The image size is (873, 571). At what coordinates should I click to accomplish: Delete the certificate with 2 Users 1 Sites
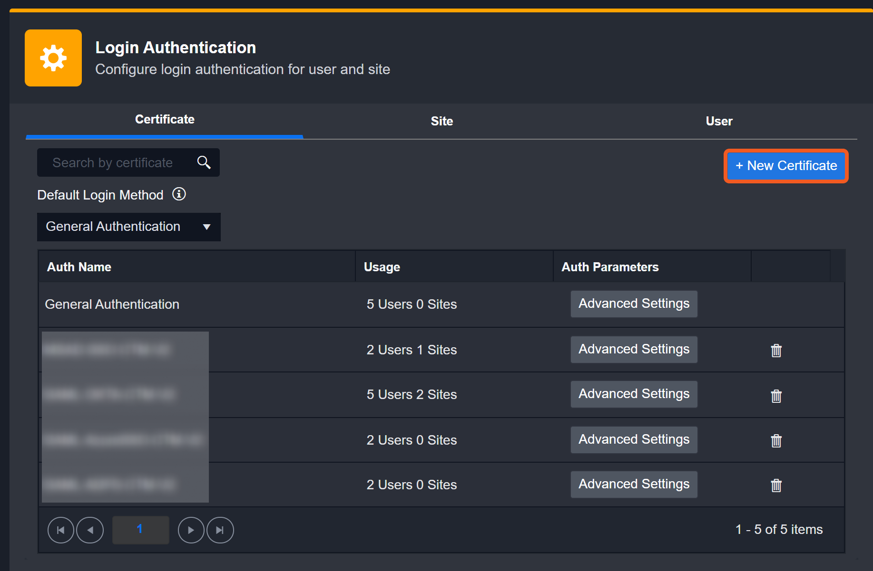click(x=776, y=351)
